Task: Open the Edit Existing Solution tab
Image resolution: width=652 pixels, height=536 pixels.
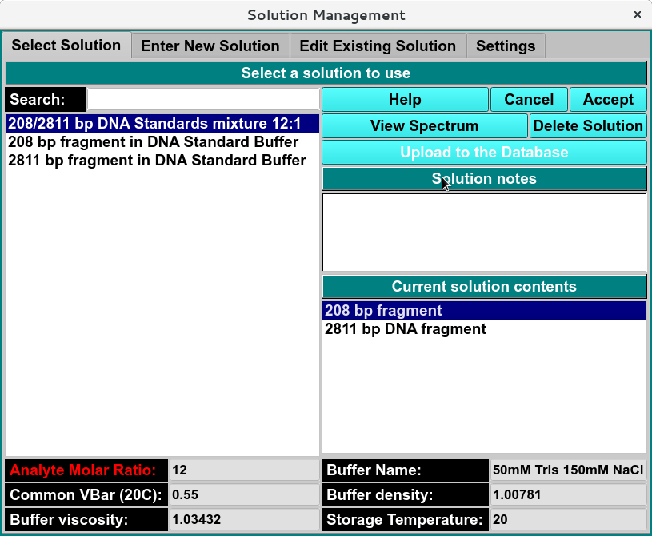Action: pyautogui.click(x=378, y=46)
